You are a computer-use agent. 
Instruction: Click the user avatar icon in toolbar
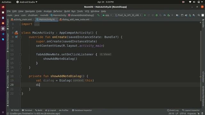coord(203,15)
